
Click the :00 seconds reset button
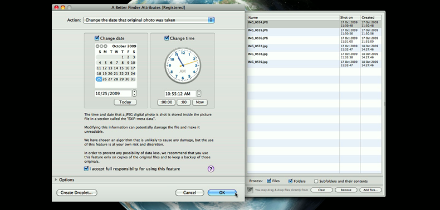tap(184, 102)
